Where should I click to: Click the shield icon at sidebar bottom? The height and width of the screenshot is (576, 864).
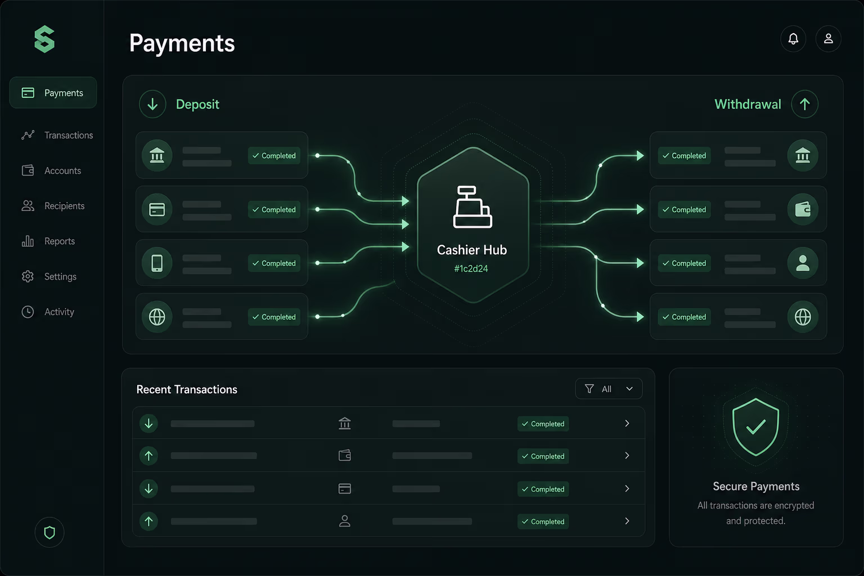pos(49,532)
